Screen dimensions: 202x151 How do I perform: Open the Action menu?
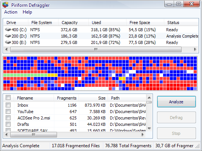tap(11, 12)
